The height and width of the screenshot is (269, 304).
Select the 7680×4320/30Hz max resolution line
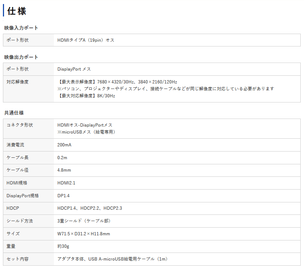118,82
